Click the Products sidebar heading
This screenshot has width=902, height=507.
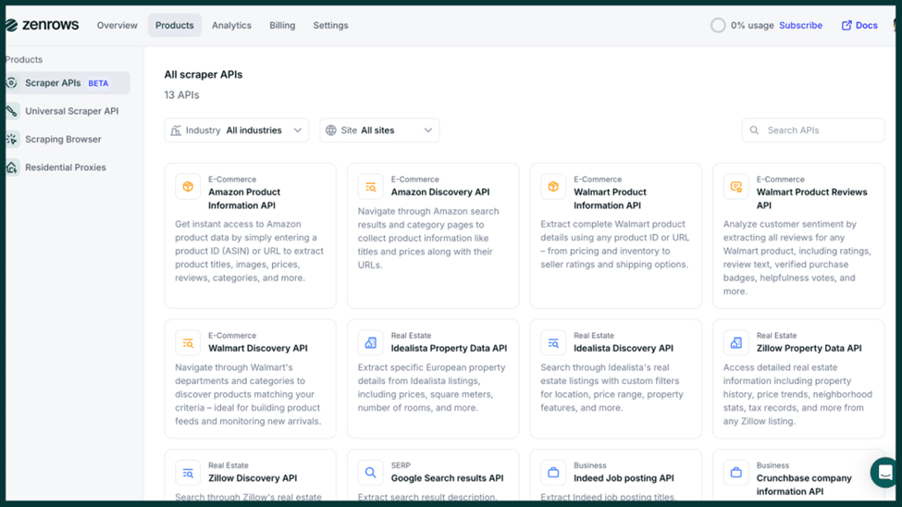[23, 59]
